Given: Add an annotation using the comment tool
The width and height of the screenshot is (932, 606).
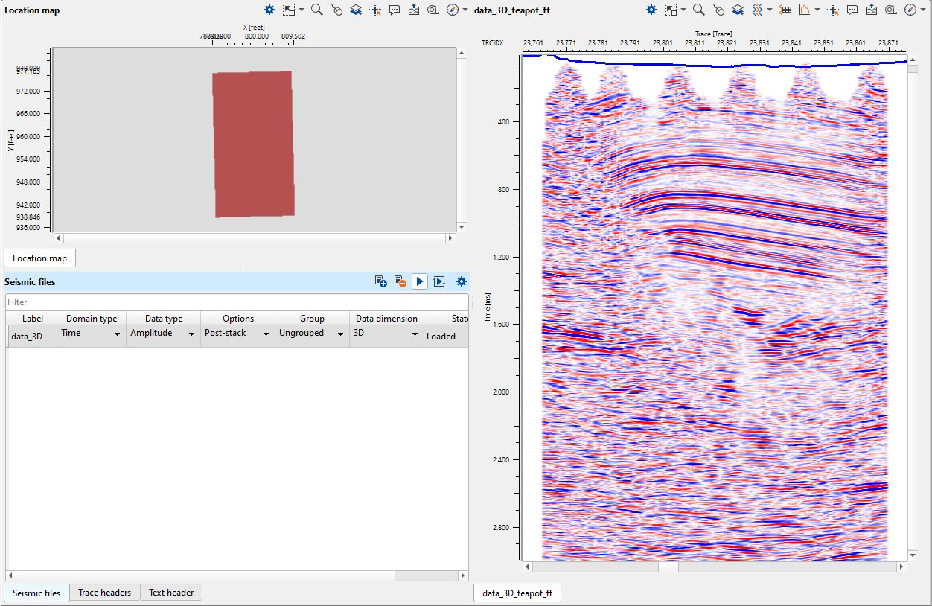Looking at the screenshot, I should point(852,10).
